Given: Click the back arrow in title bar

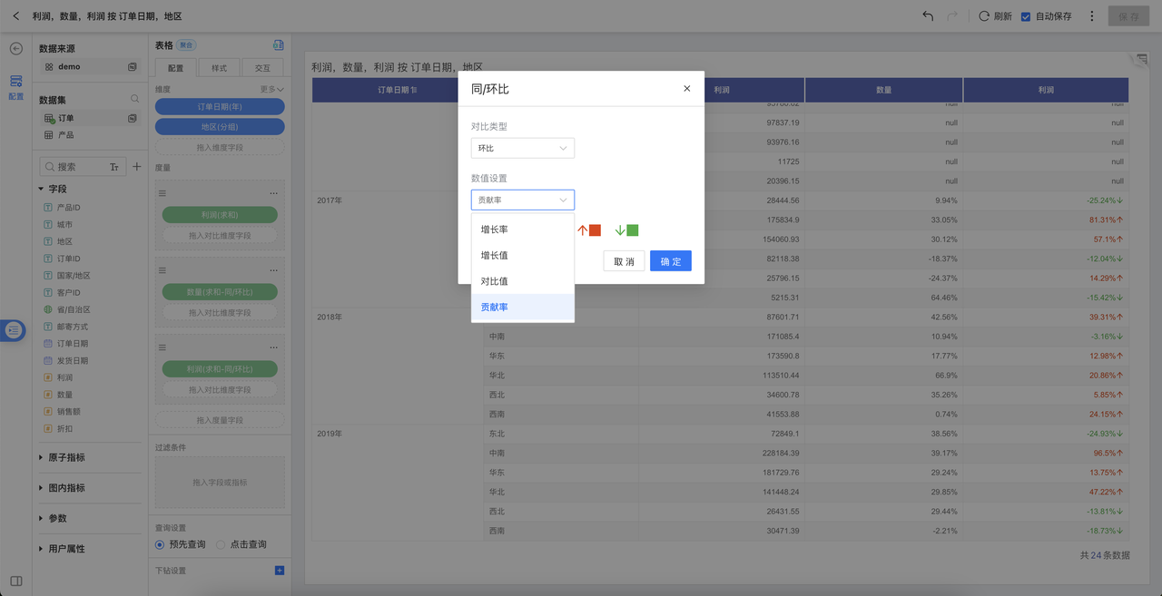Looking at the screenshot, I should 15,16.
